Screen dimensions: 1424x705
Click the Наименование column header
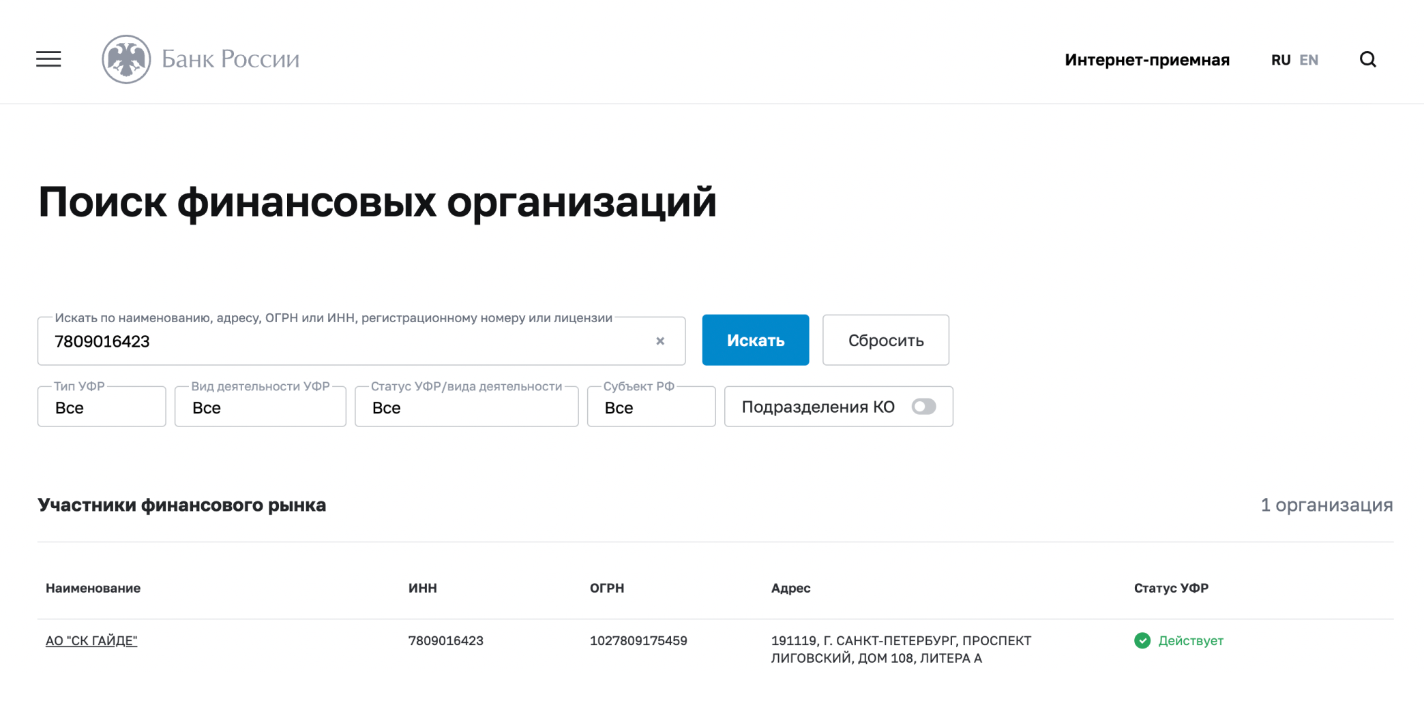point(93,588)
